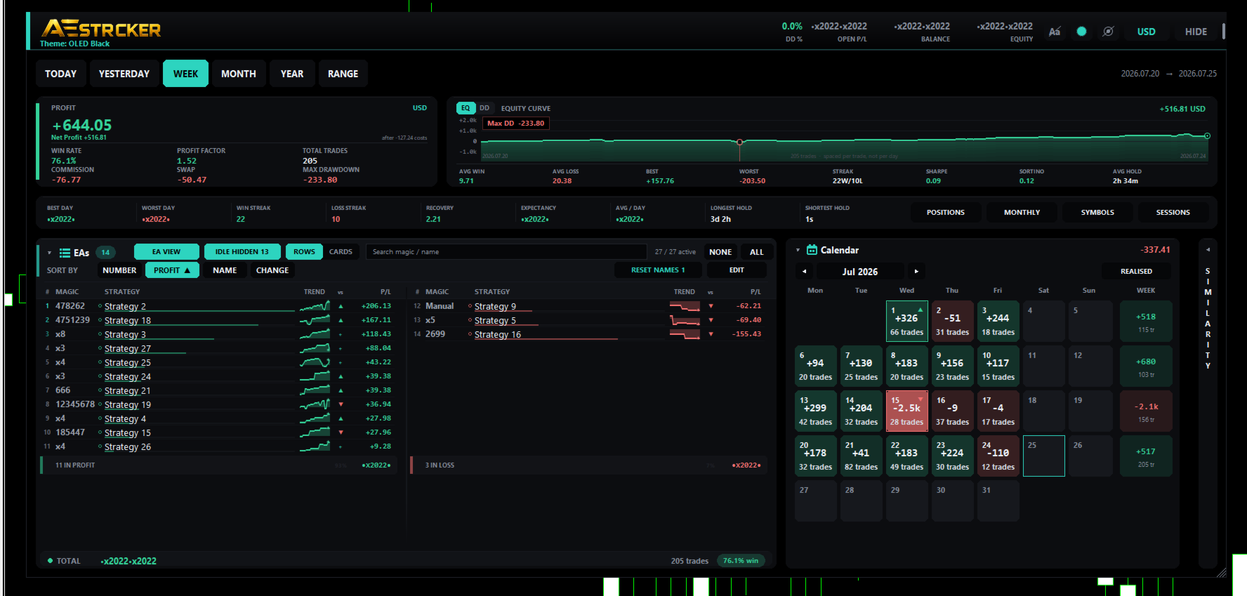Image resolution: width=1247 pixels, height=596 pixels.
Task: Click the Similarity sidebar arrow icon
Action: coord(1208,250)
